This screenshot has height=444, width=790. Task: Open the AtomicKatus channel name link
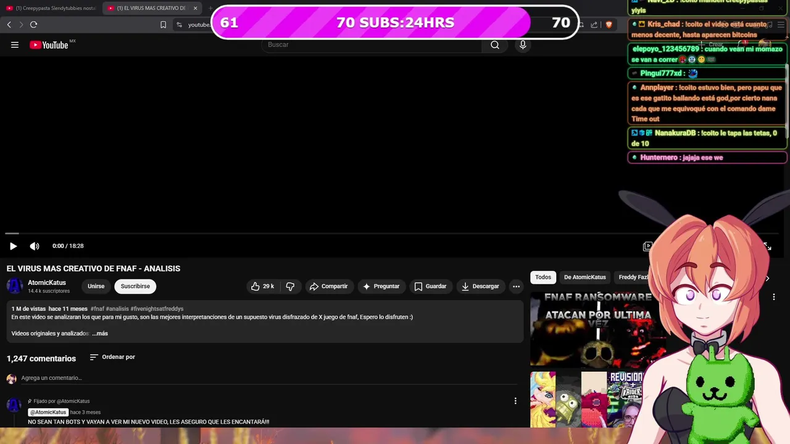47,282
